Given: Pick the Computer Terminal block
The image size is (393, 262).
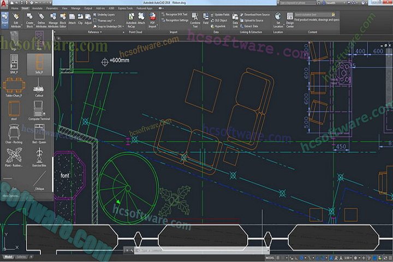Looking at the screenshot, I should 39,110.
